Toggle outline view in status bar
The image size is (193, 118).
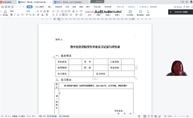point(149,116)
